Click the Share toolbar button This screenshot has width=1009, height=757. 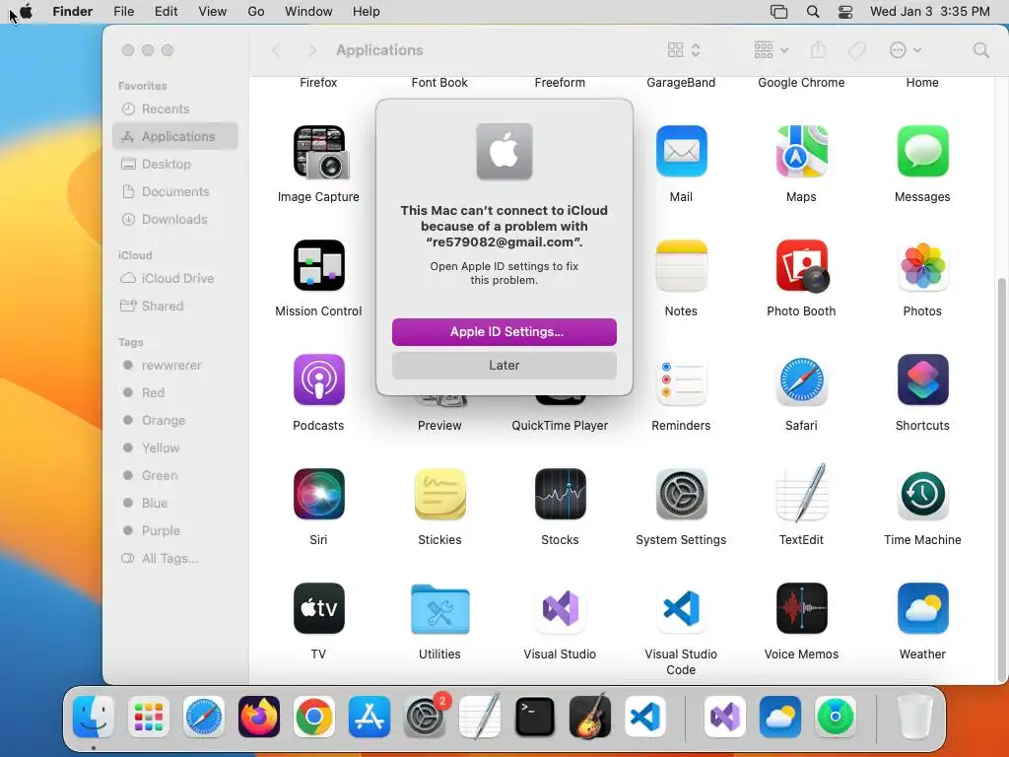click(x=818, y=49)
